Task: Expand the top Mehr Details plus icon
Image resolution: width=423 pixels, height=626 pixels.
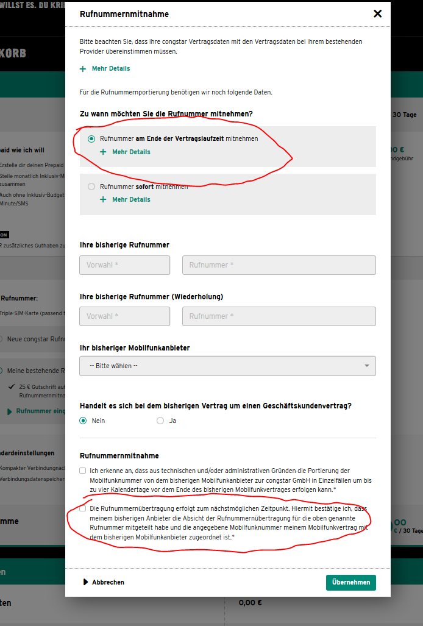Action: coord(83,69)
